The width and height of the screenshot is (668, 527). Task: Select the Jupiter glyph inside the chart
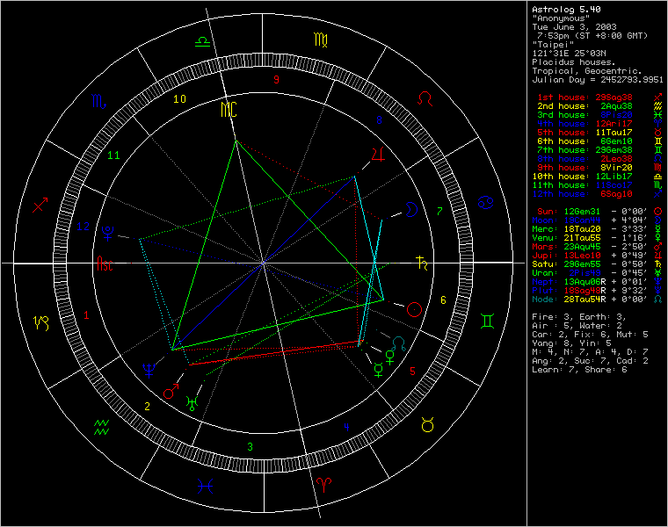pyautogui.click(x=379, y=155)
